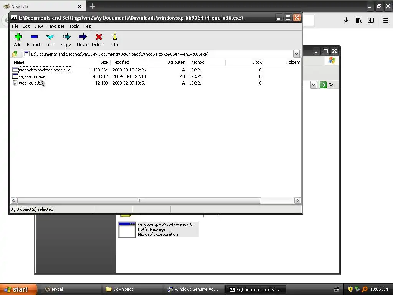Screen dimensions: 393x295
Task: Sort by the Block column header
Action: click(244, 62)
